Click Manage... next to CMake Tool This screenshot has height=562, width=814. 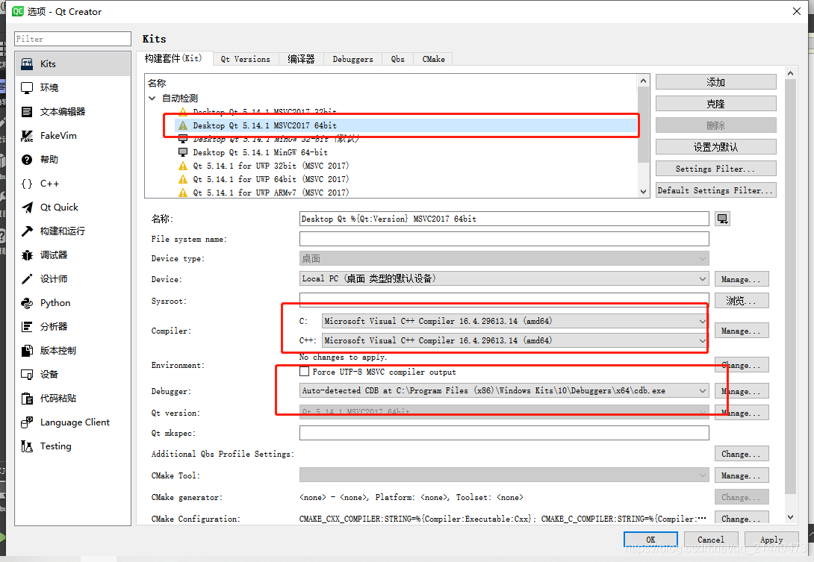[x=742, y=475]
